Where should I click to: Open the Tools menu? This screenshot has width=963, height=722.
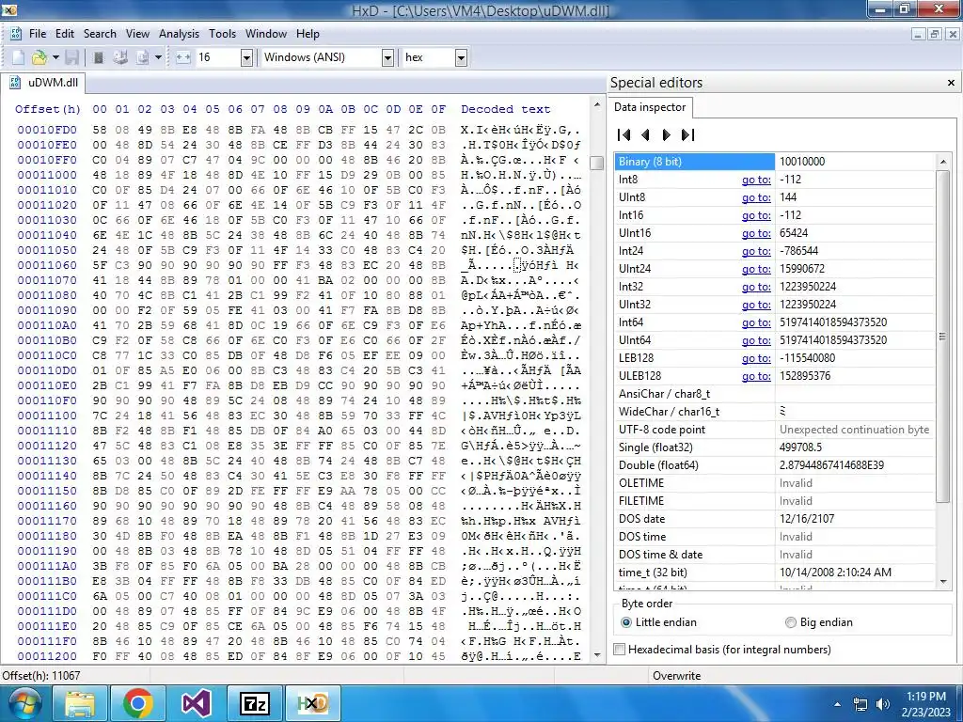(222, 34)
